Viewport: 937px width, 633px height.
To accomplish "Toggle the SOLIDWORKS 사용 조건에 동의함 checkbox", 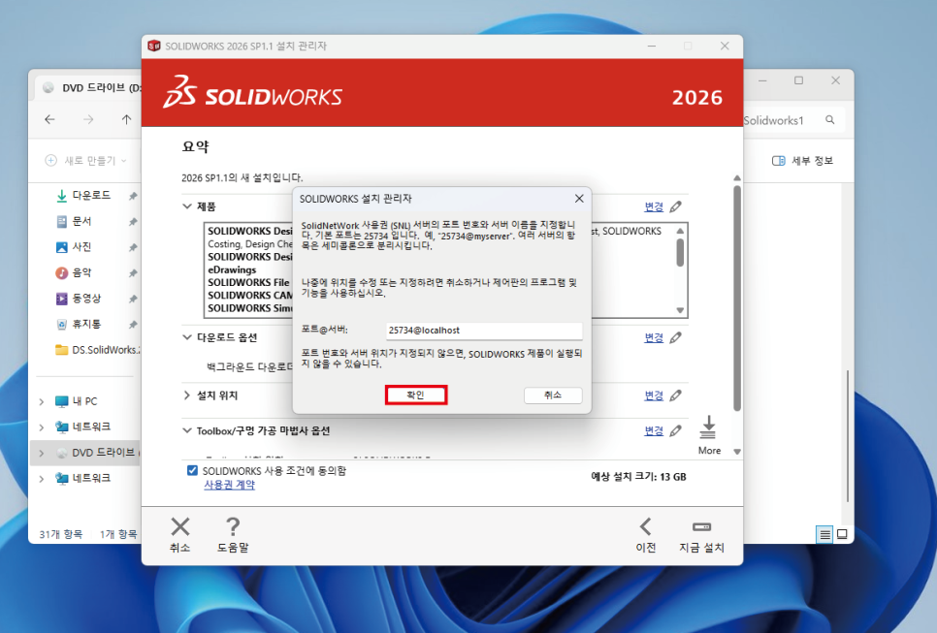I will [x=192, y=470].
